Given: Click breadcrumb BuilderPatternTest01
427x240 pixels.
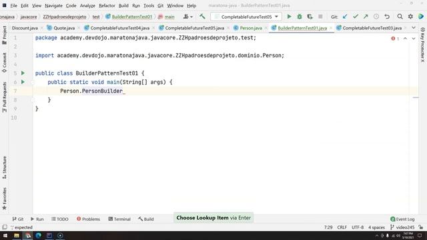Looking at the screenshot, I should coord(132,17).
